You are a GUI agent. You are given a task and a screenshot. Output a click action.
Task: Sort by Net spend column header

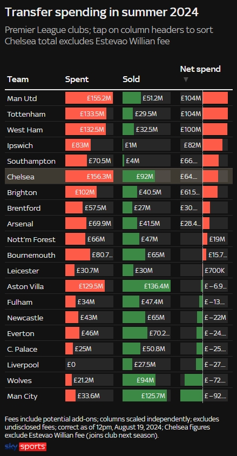tap(200, 69)
